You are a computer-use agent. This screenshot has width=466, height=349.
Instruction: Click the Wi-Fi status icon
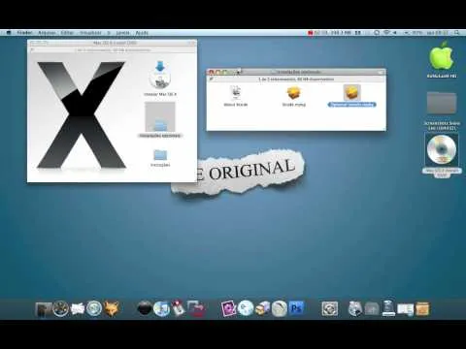click(386, 33)
